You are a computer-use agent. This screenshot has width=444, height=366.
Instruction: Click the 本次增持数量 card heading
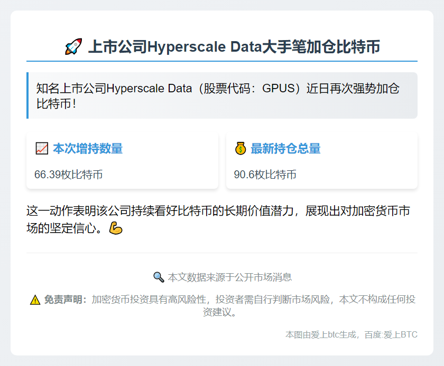[88, 149]
